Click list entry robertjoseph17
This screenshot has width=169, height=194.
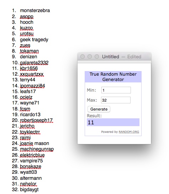(x=36, y=120)
